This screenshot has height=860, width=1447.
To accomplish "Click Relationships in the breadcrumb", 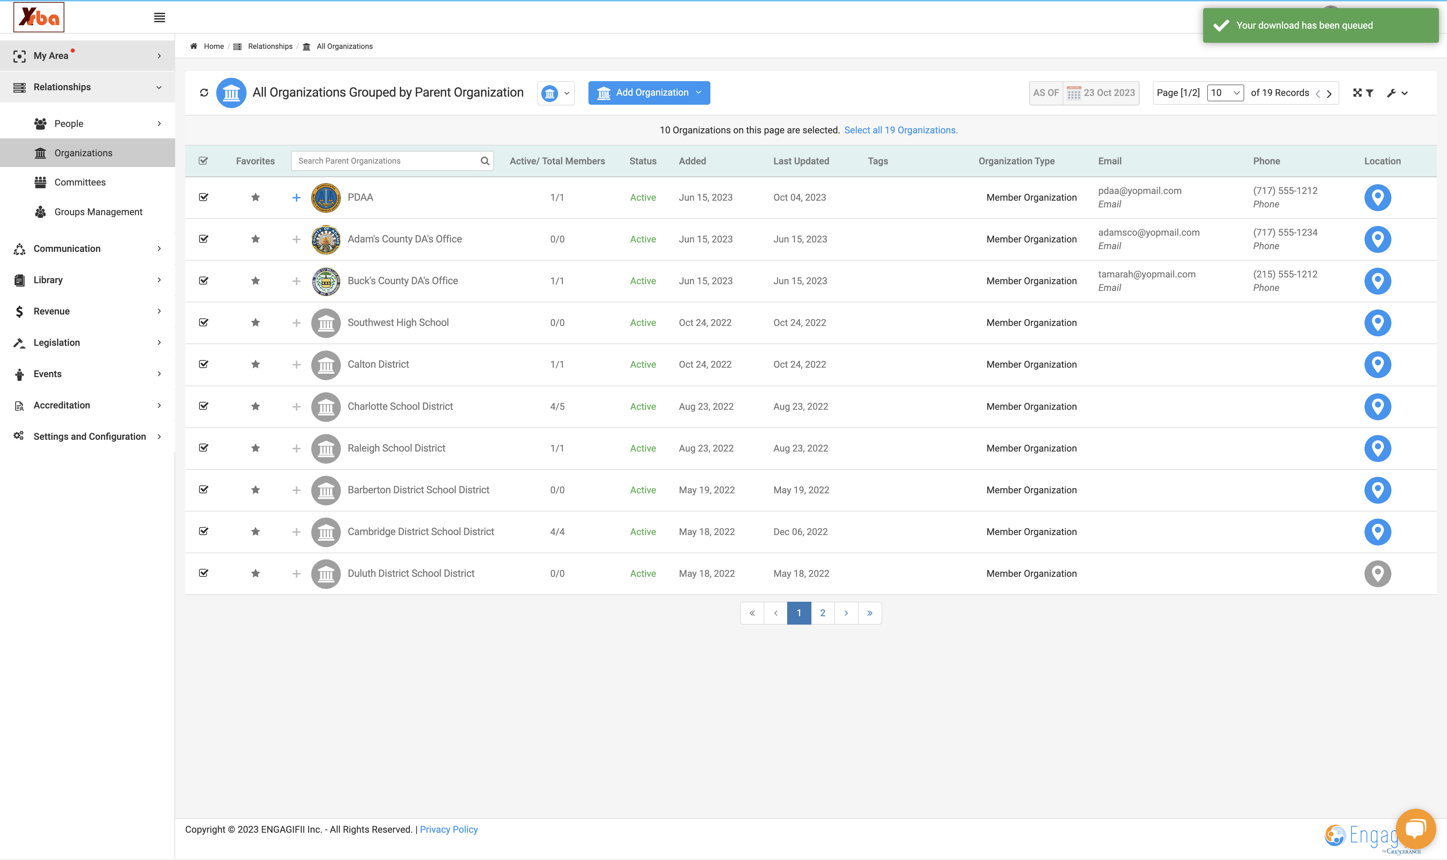I will click(x=270, y=46).
